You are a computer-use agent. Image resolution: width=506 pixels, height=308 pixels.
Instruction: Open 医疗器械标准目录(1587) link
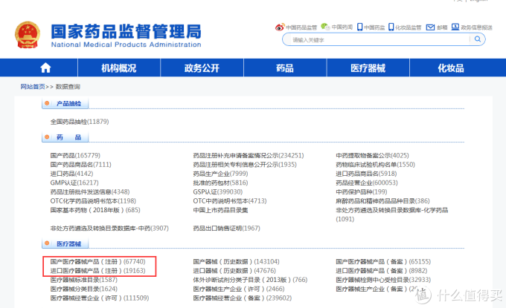pyautogui.click(x=84, y=280)
